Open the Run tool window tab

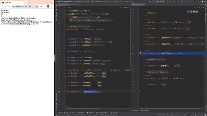(x=66, y=113)
